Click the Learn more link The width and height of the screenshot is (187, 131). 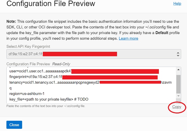128,38
